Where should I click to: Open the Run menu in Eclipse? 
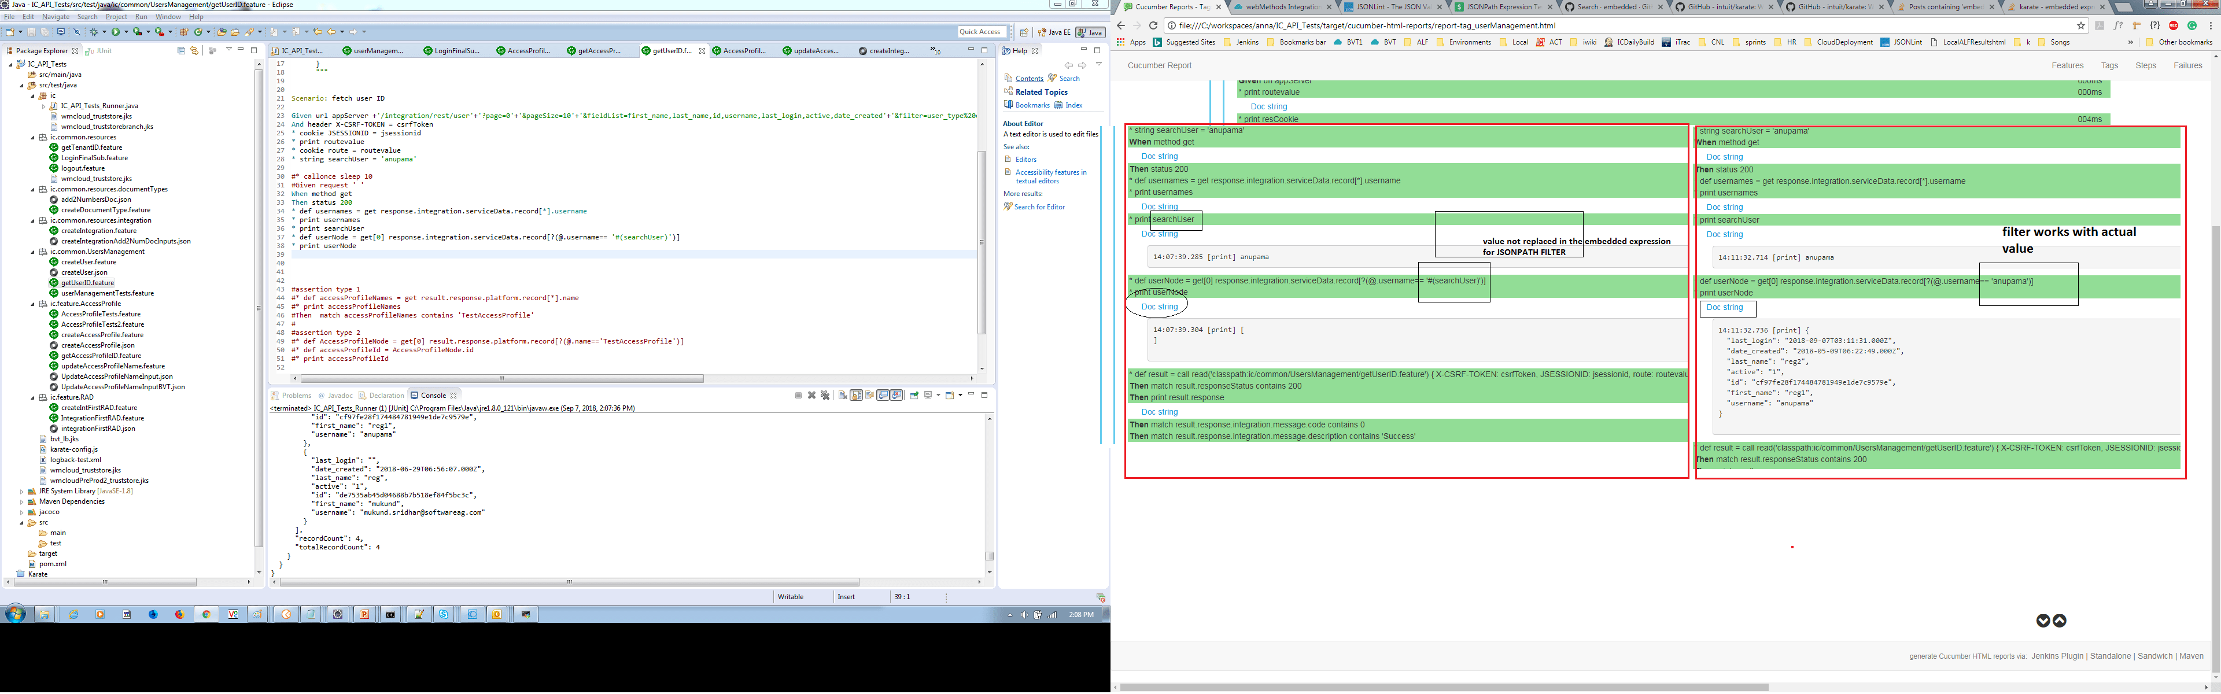pos(141,16)
